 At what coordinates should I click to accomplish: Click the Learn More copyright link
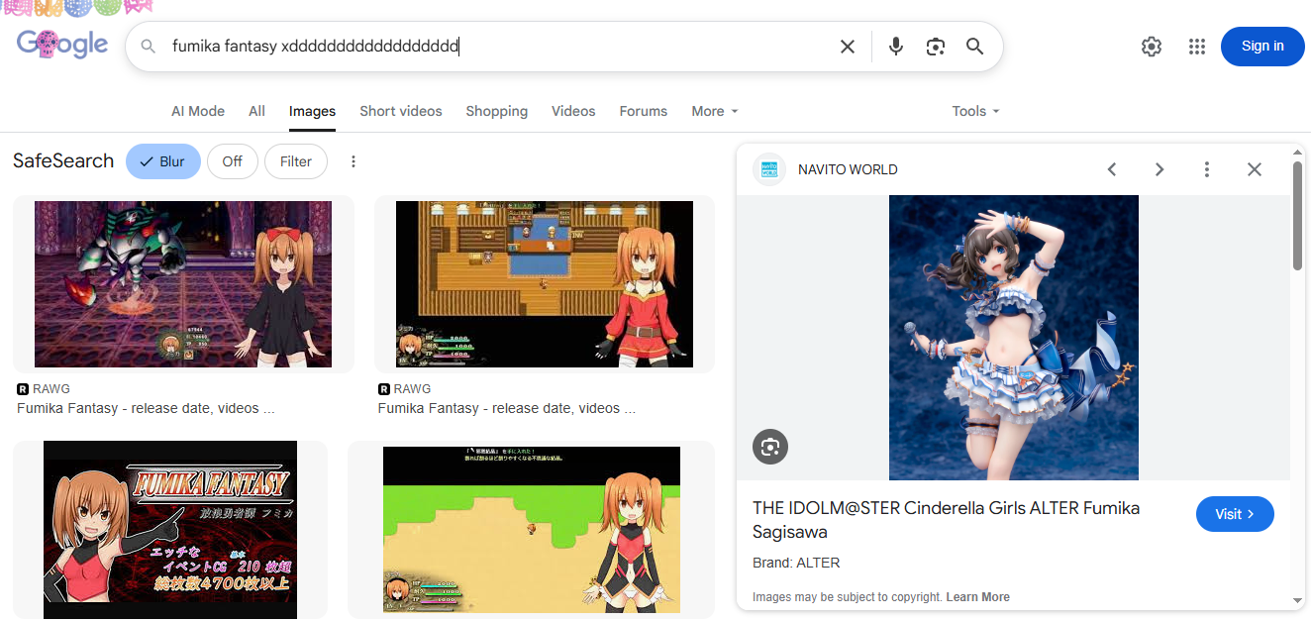[977, 597]
